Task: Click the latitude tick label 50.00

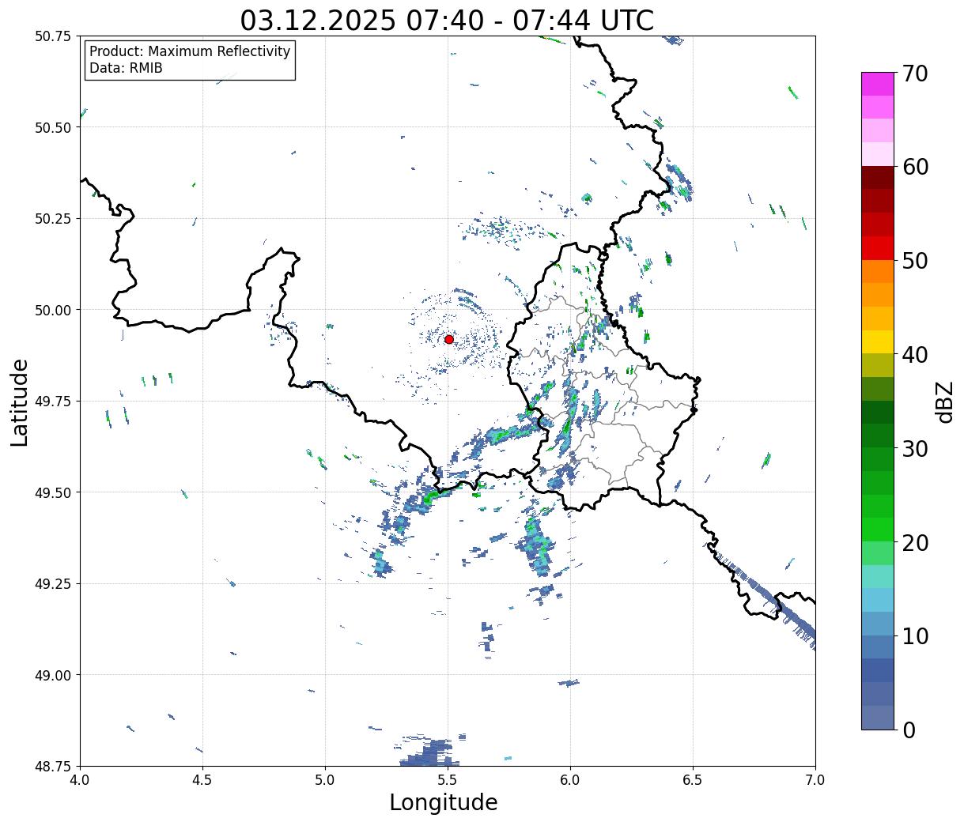Action: pos(53,310)
